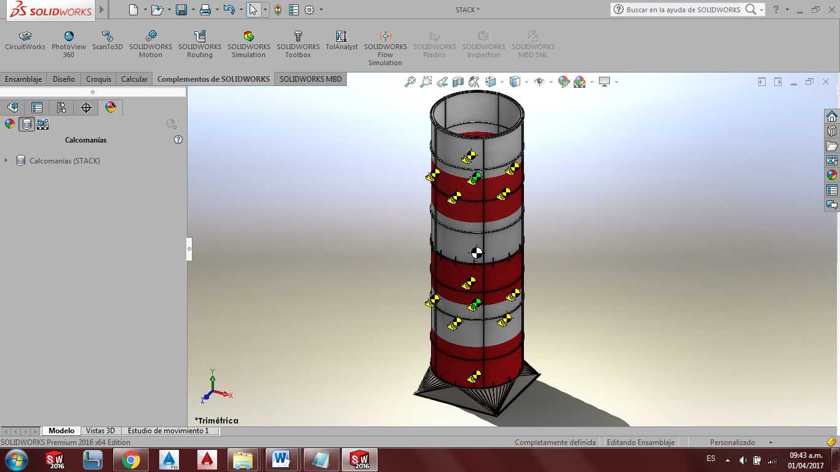840x472 pixels.
Task: Switch to the Croquis ribbon tab
Action: point(99,79)
